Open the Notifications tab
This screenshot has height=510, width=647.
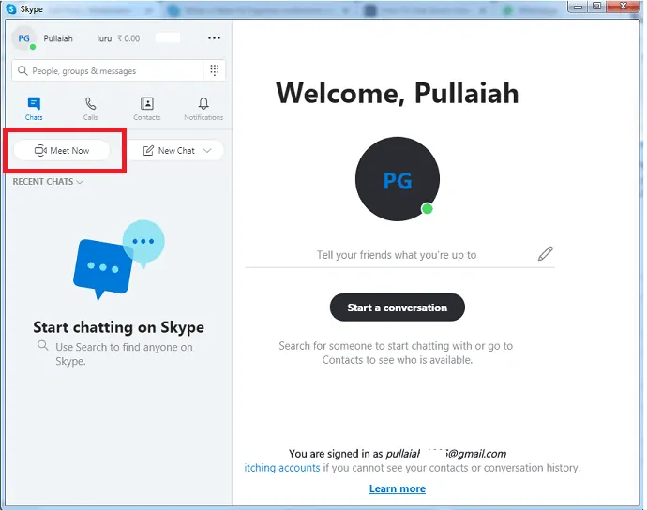click(x=203, y=109)
